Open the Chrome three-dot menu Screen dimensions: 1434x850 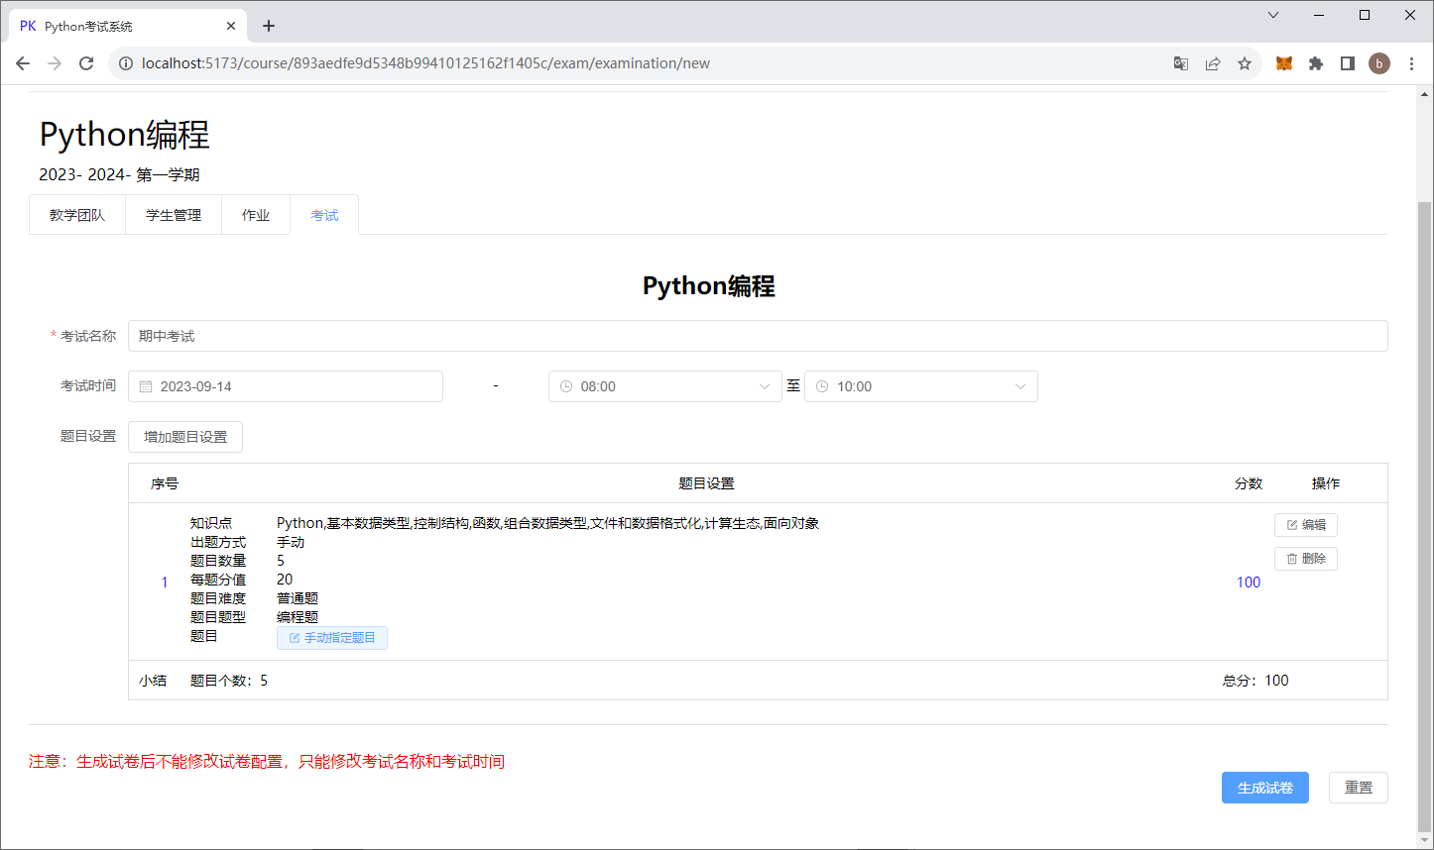pyautogui.click(x=1411, y=63)
